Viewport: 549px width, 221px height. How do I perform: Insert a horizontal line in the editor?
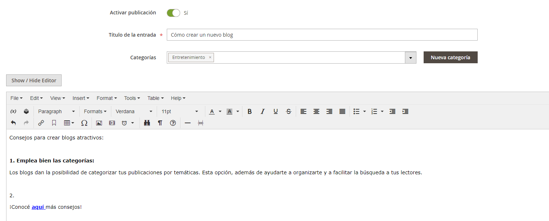pos(188,123)
